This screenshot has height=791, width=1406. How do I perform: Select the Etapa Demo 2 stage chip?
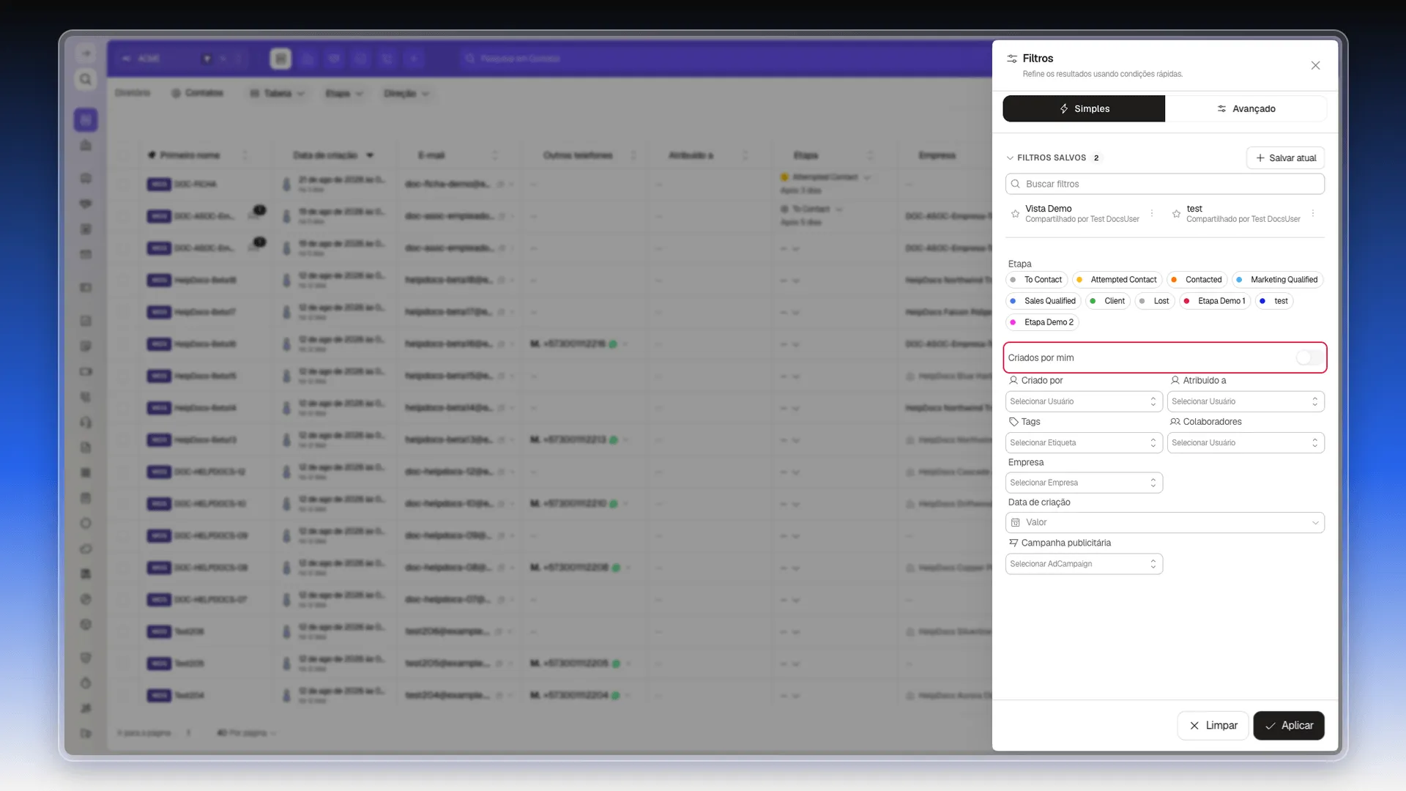1042,322
